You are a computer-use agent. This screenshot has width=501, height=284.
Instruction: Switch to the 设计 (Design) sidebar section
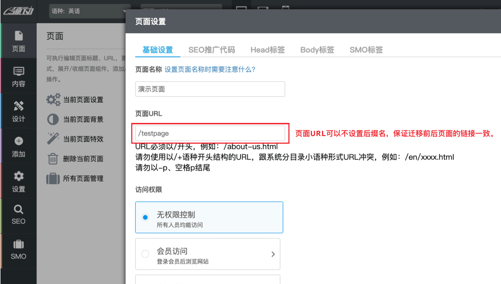[x=19, y=111]
